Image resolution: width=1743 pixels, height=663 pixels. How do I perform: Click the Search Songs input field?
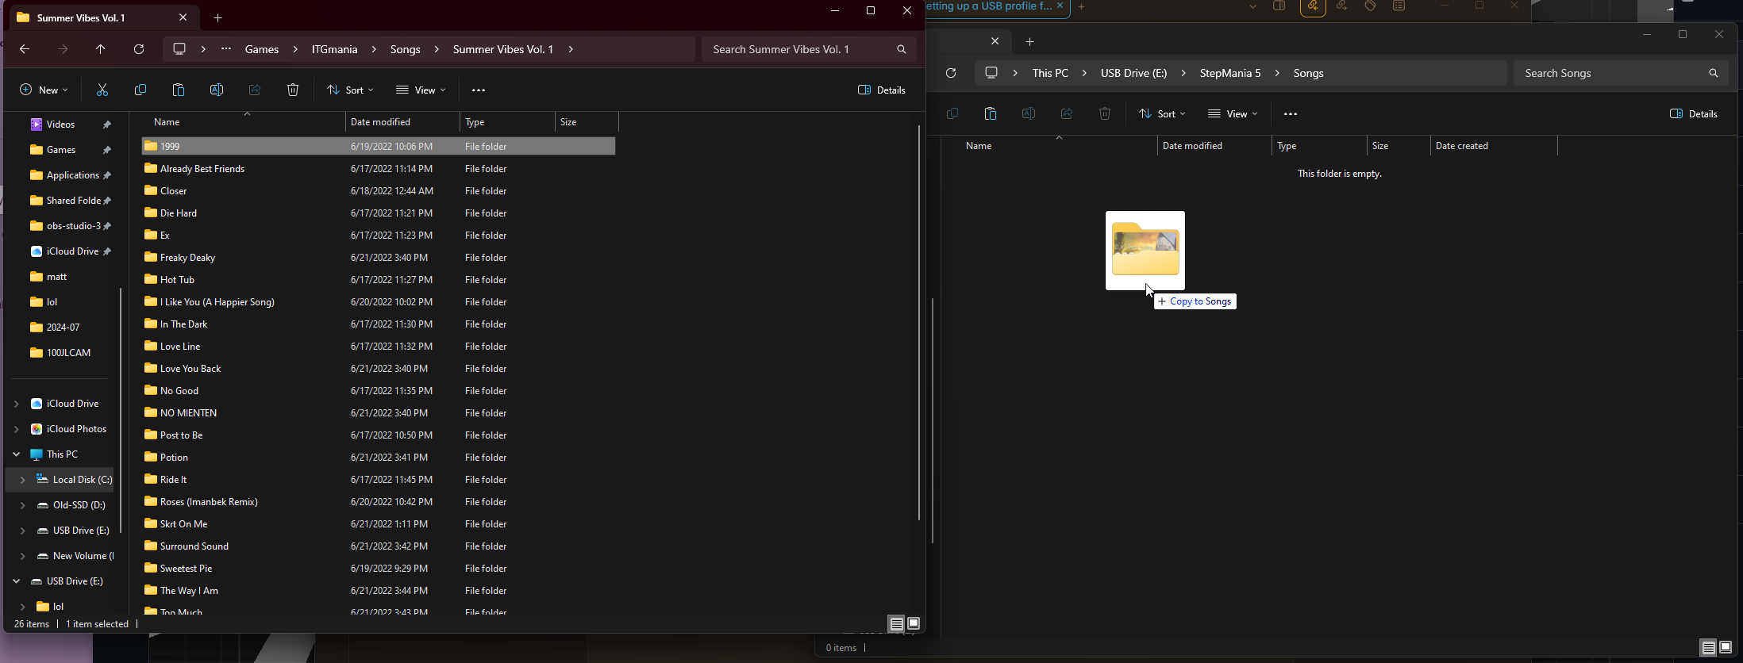[x=1611, y=73]
